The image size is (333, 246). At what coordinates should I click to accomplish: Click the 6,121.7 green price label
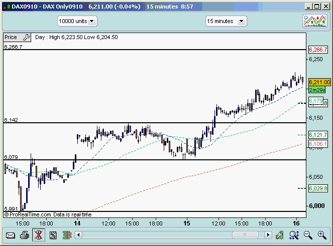(x=318, y=135)
